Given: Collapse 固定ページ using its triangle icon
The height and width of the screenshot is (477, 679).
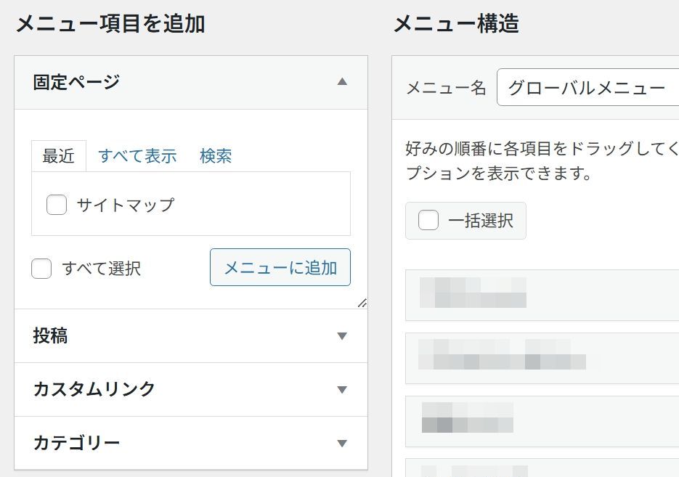Looking at the screenshot, I should point(342,82).
